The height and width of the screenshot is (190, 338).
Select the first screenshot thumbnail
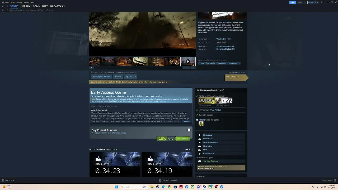click(x=95, y=61)
